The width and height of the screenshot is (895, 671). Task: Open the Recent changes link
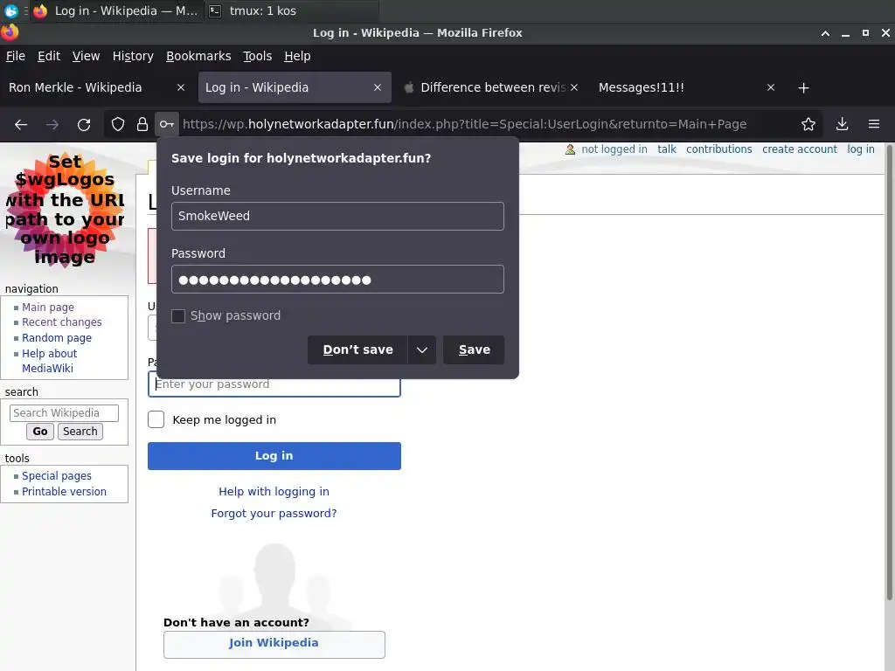(x=62, y=322)
